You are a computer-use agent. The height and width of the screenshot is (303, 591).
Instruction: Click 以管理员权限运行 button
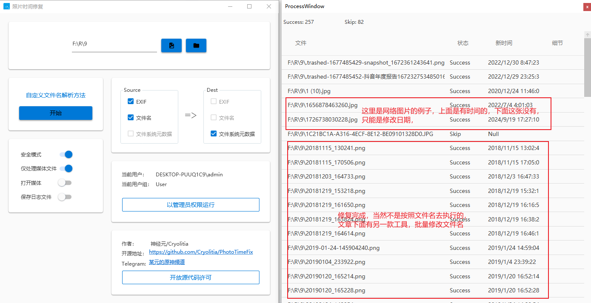pyautogui.click(x=191, y=205)
